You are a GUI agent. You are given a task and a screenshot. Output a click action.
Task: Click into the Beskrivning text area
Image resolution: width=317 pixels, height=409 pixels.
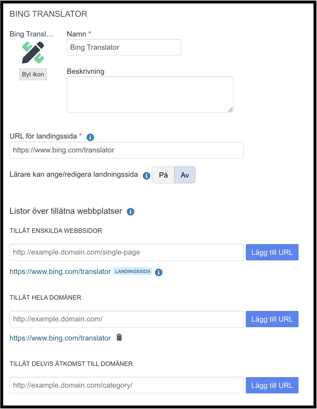tap(150, 94)
